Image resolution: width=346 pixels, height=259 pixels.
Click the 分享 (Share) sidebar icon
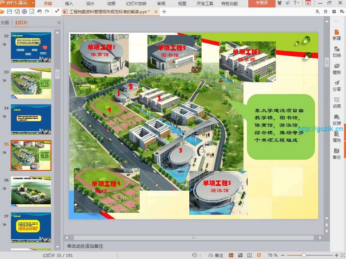point(336,86)
